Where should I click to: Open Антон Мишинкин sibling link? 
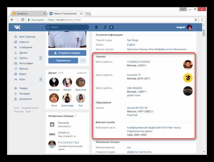(176, 49)
